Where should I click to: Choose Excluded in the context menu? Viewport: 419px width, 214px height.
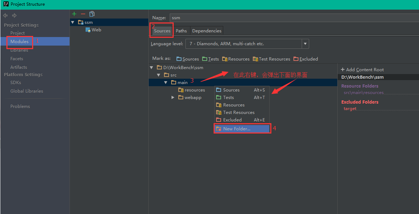coord(241,120)
